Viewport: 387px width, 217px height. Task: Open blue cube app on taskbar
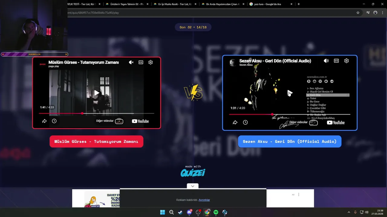tap(225, 212)
